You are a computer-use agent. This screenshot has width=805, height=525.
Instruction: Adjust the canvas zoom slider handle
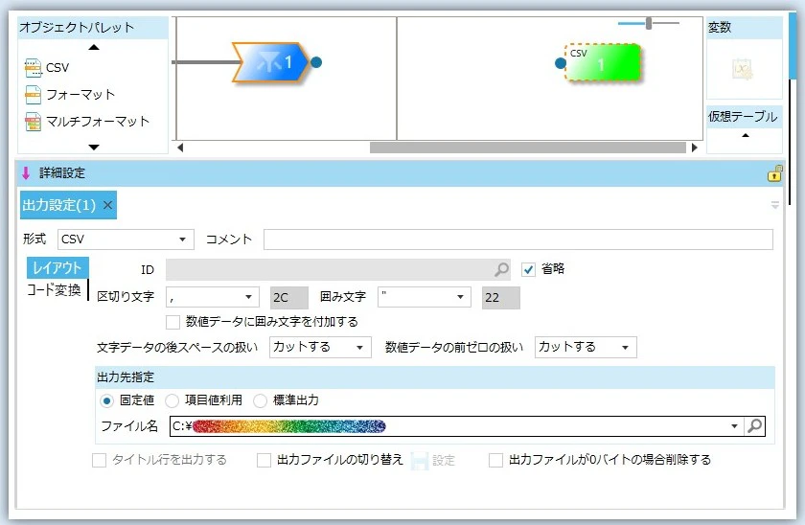tap(649, 23)
